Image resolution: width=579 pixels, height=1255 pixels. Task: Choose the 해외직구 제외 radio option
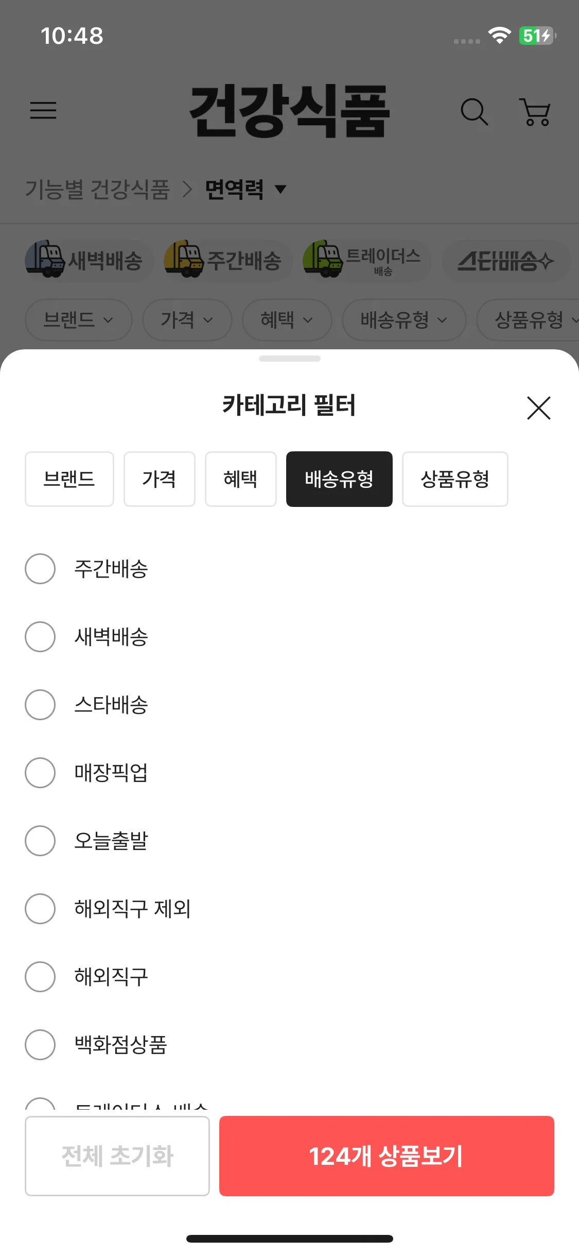(x=40, y=909)
